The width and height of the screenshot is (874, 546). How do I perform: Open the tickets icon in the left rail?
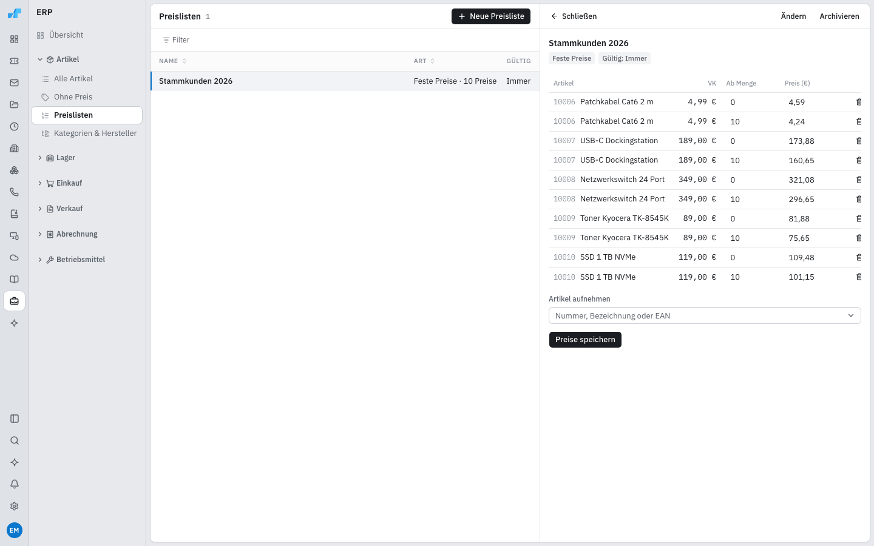(15, 61)
